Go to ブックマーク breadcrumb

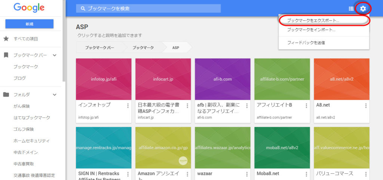point(143,48)
